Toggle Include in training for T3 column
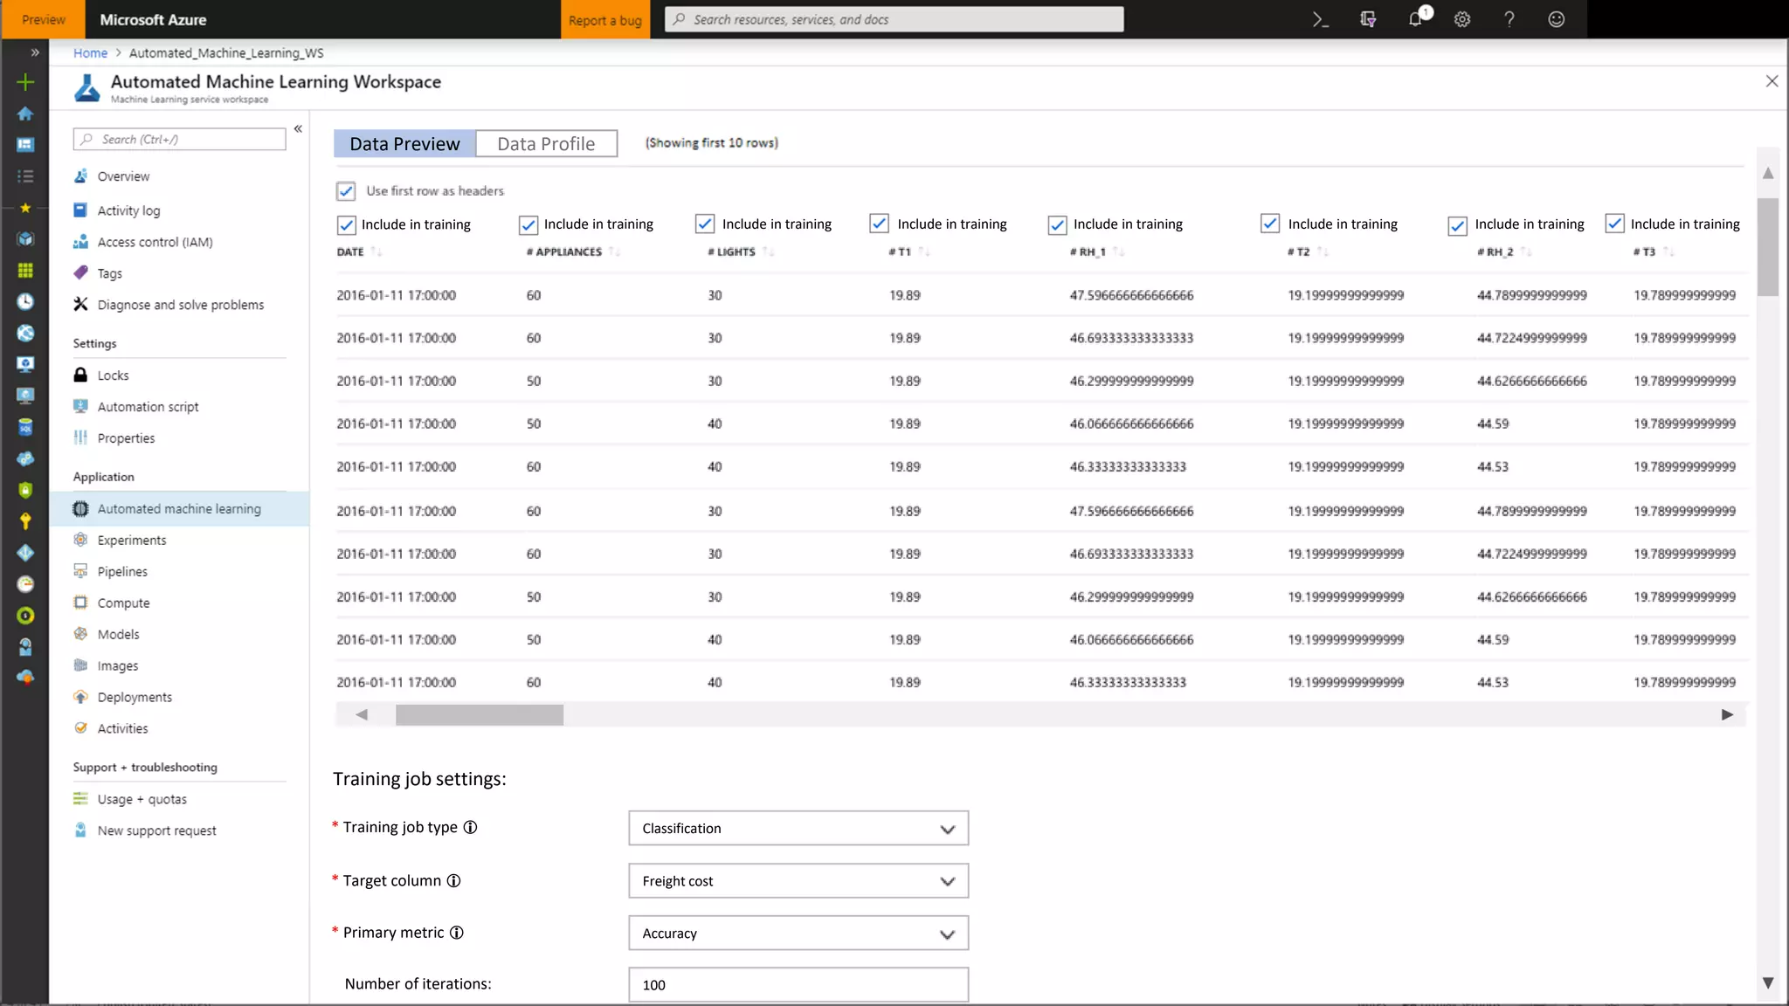Image resolution: width=1789 pixels, height=1006 pixels. [x=1614, y=224]
